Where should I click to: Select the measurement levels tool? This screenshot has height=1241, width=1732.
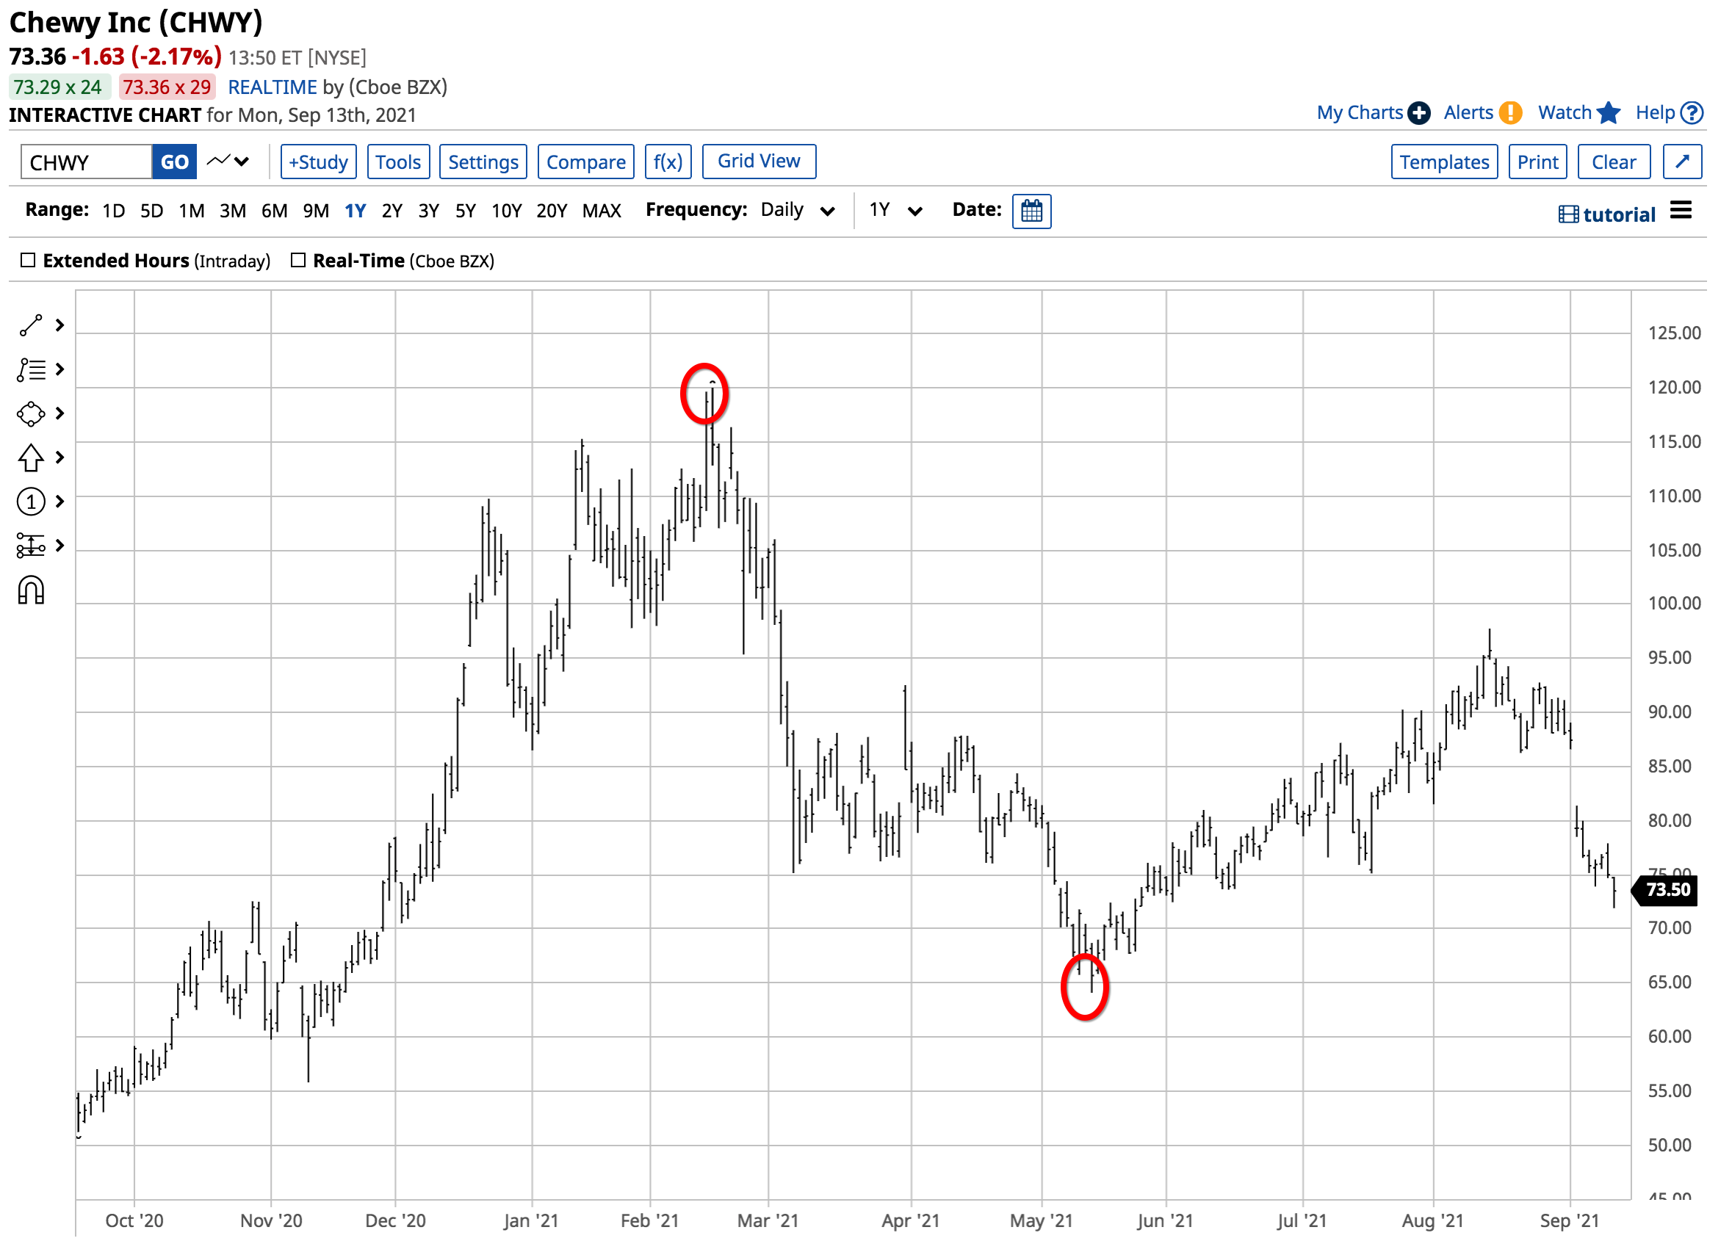coord(31,546)
